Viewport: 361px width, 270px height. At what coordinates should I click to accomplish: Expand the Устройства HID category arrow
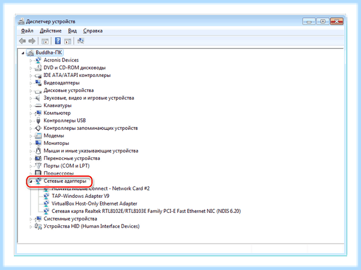point(31,227)
